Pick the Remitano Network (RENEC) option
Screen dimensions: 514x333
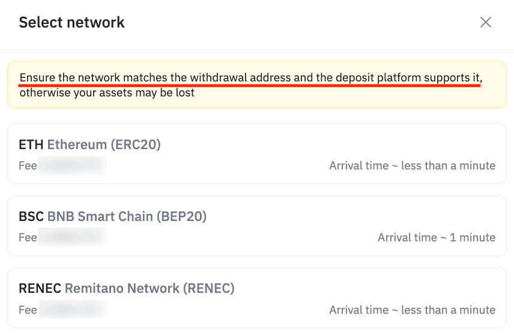click(257, 298)
